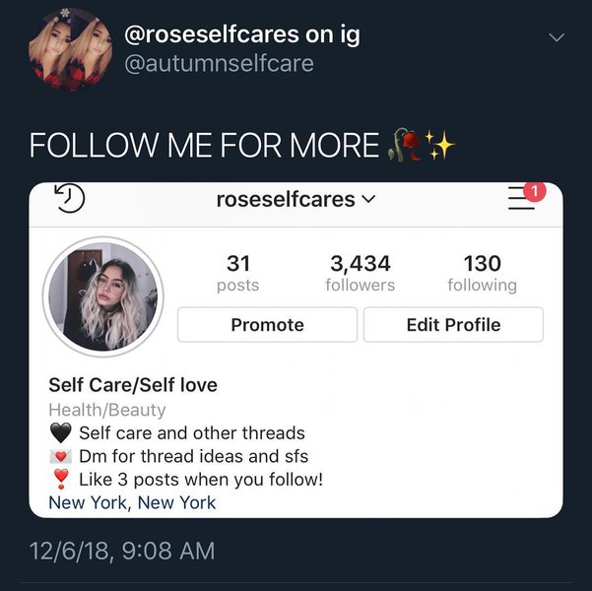Expand the tweet options chevron
This screenshot has height=591, width=592.
coord(557,38)
